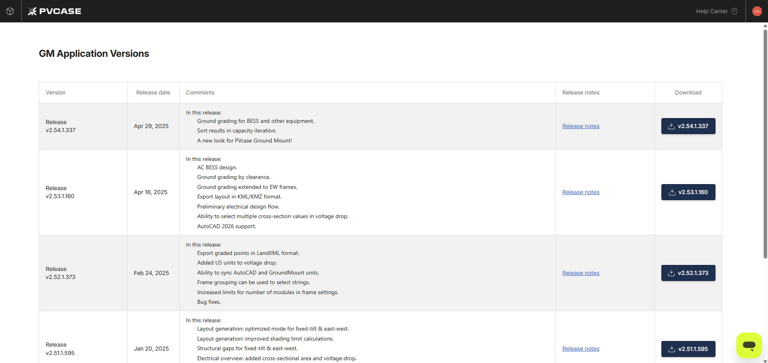Click 'Ability to sync AutoCAD and GroundMount units.'

(x=258, y=273)
